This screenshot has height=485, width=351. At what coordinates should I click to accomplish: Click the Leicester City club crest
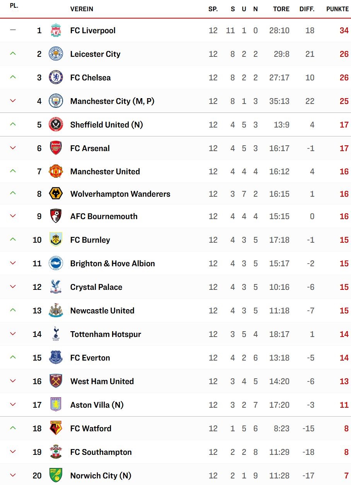(56, 54)
